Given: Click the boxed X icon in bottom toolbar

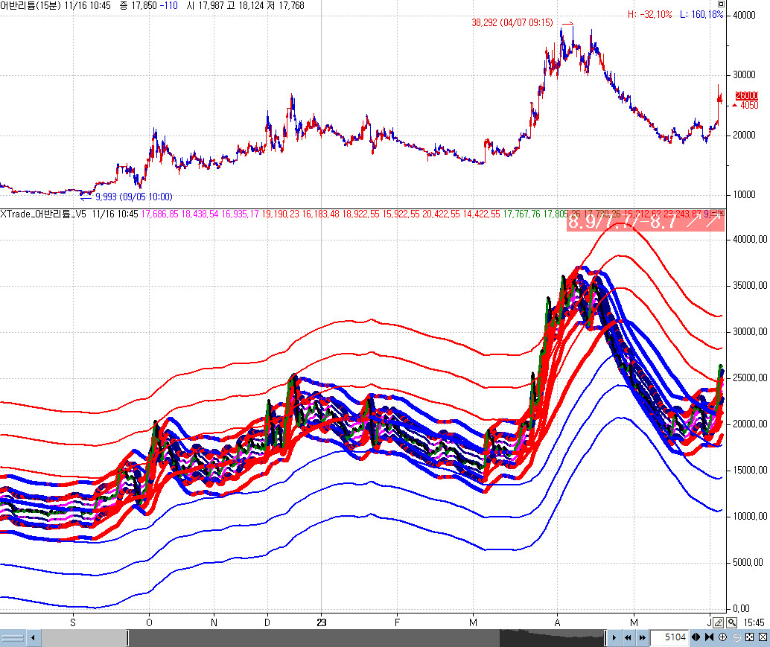Looking at the screenshot, I should click(763, 638).
